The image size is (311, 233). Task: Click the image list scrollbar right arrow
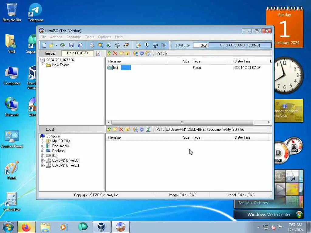coord(269,122)
